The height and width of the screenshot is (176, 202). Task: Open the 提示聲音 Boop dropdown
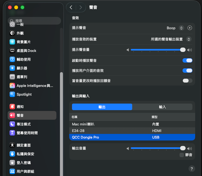click(181, 28)
